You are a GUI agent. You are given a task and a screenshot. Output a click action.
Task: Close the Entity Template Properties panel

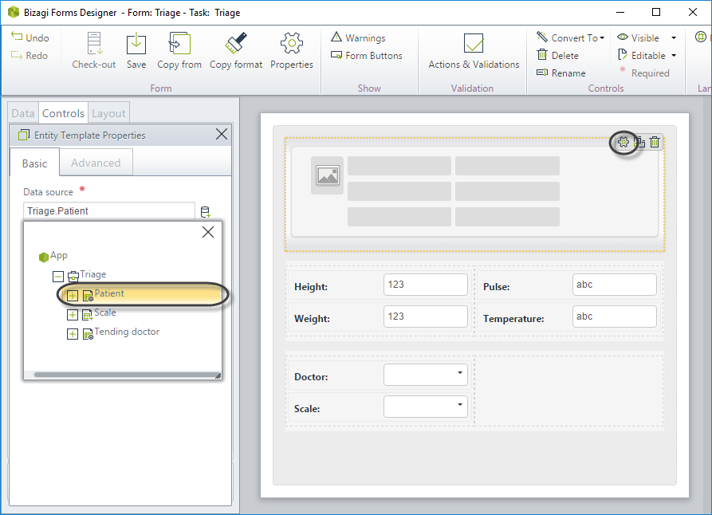pos(222,134)
